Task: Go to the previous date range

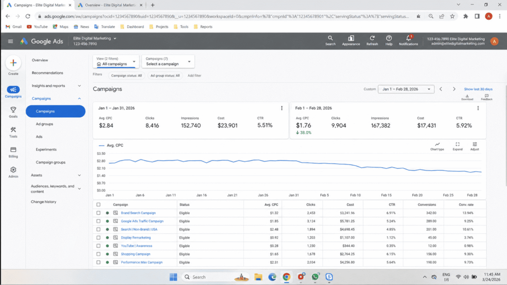Action: tap(441, 89)
